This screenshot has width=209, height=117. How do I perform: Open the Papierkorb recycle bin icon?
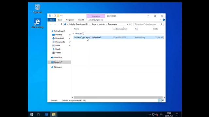click(38, 8)
